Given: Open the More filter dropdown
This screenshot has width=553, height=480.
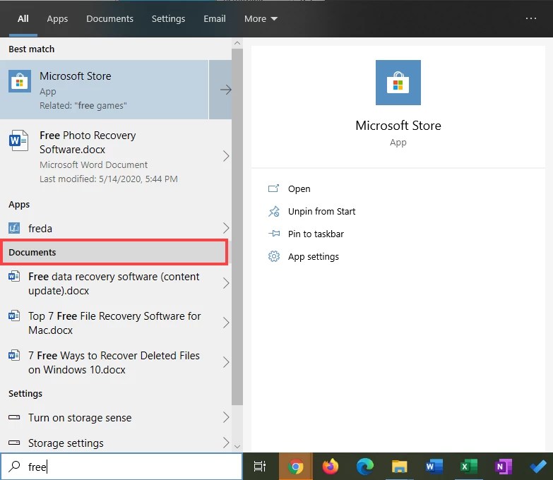Looking at the screenshot, I should pyautogui.click(x=261, y=18).
